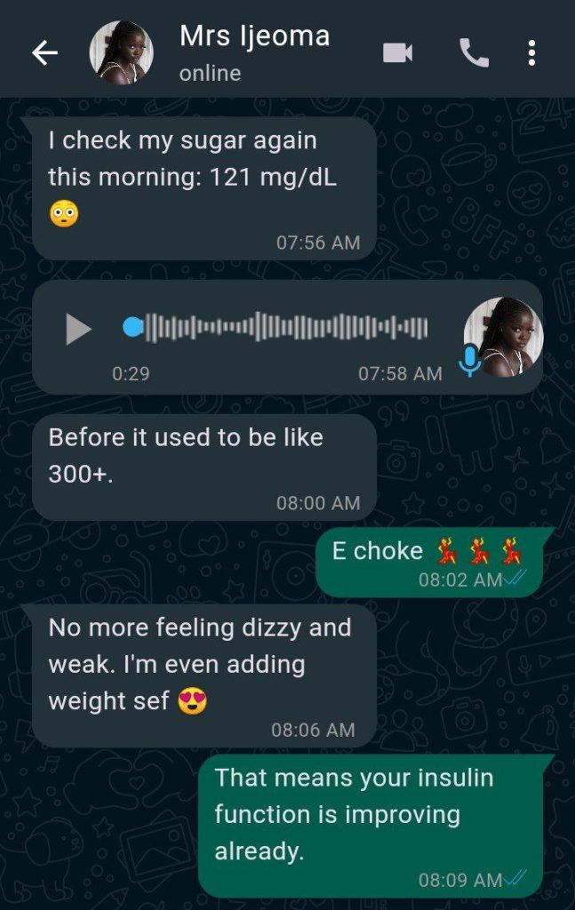
Task: Tap blue read ticks on 08:09 AM message
Action: point(515,878)
